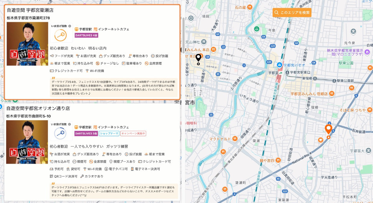The image size is (373, 203).
Task: Click the 貸切可 feature tag
Action: (73, 169)
